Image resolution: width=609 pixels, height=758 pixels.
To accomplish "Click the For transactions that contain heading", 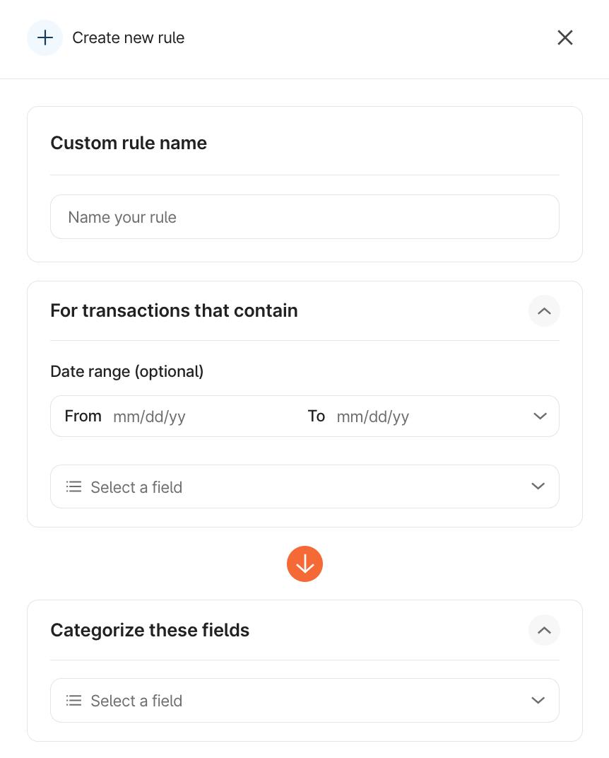I will pyautogui.click(x=174, y=310).
